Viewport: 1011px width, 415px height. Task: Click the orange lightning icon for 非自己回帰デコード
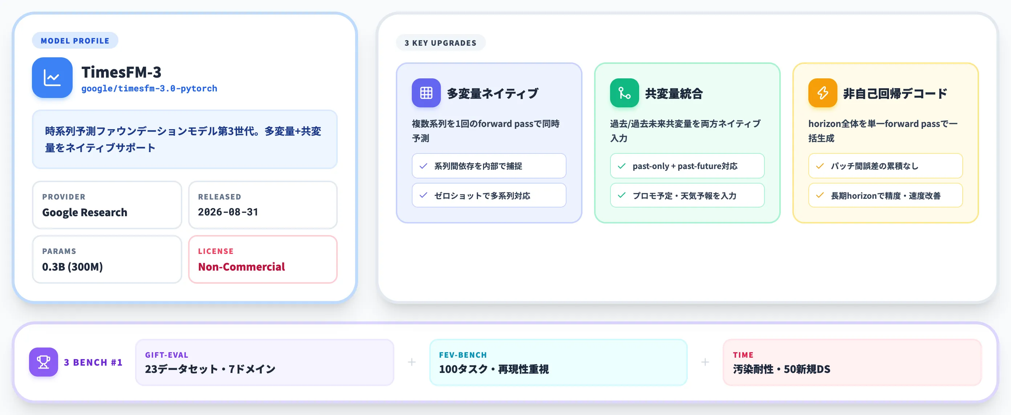pyautogui.click(x=823, y=93)
